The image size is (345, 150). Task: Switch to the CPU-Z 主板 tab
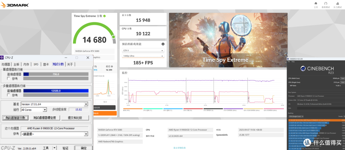(17, 64)
